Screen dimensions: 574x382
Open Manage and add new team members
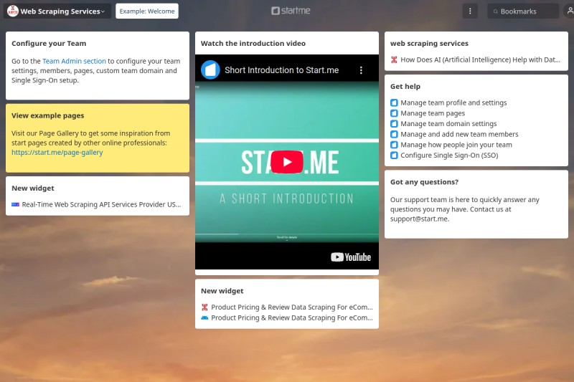pyautogui.click(x=459, y=134)
